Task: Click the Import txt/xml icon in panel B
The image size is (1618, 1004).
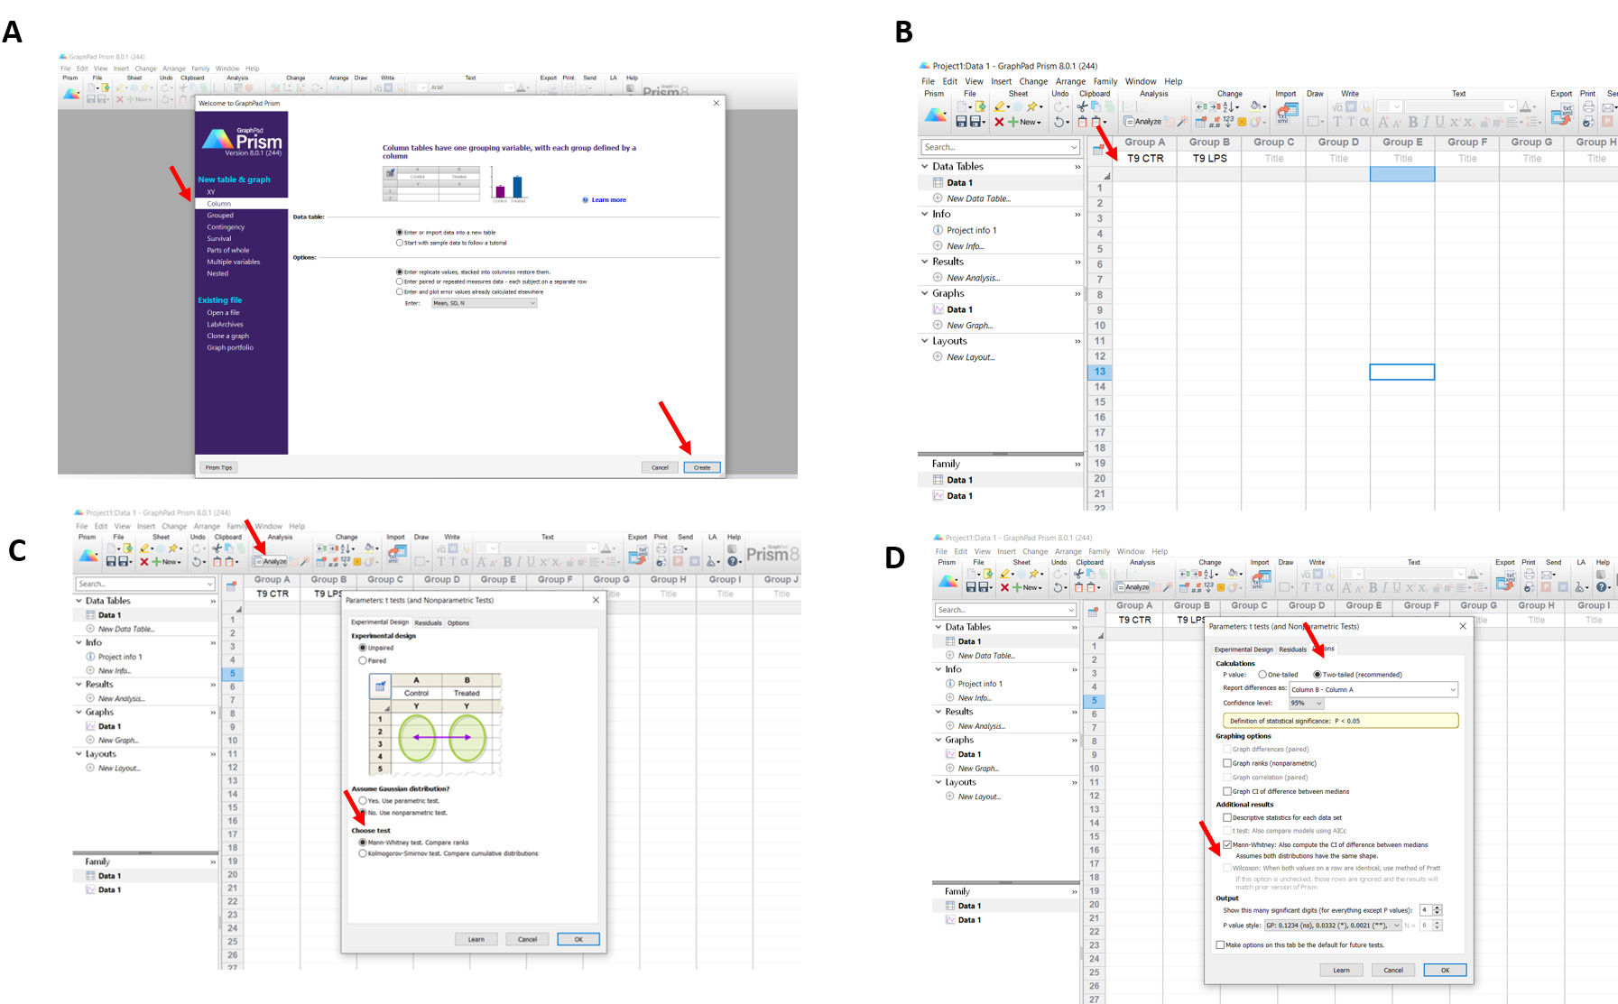Action: click(1288, 114)
